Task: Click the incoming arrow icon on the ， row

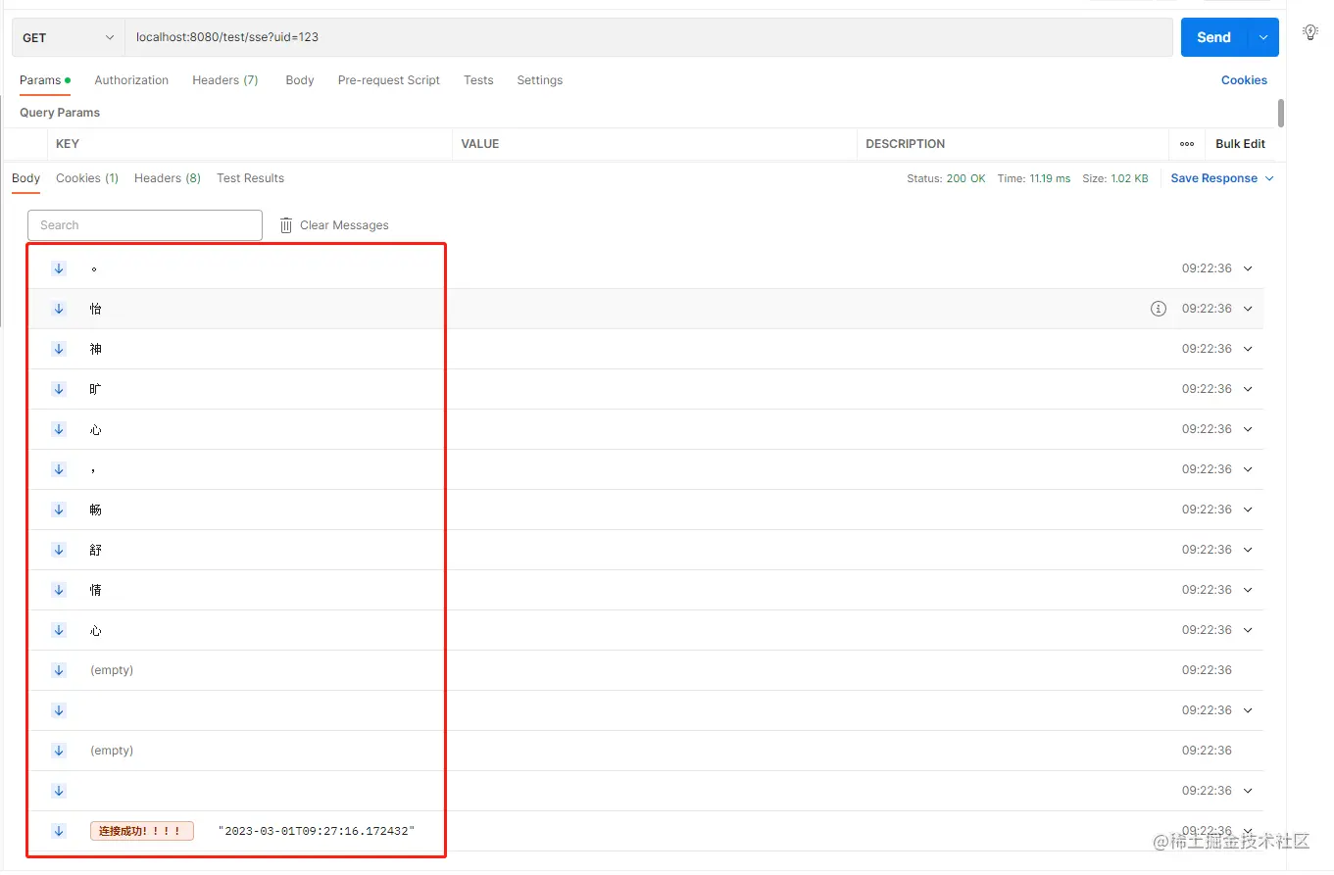Action: (59, 469)
